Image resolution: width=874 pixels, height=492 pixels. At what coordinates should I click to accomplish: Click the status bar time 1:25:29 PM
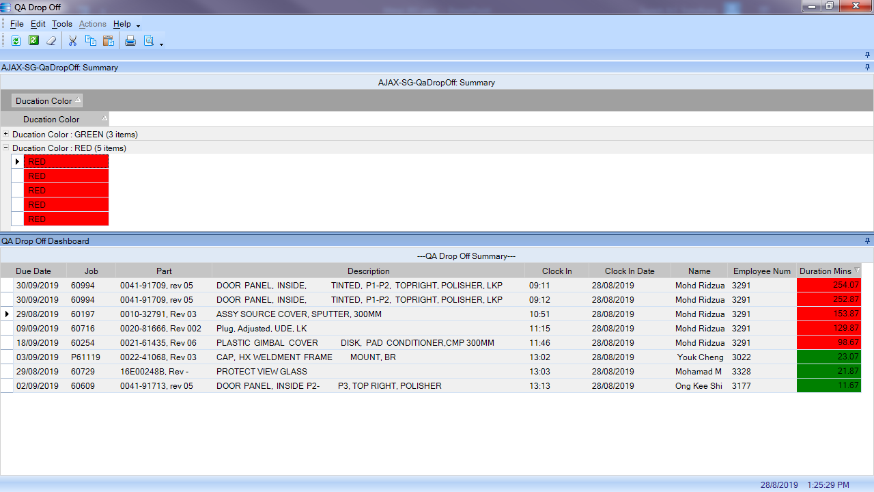point(828,484)
